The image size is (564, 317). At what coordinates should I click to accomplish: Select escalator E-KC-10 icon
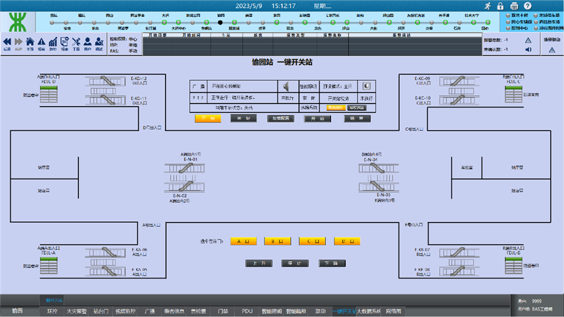pos(459,100)
